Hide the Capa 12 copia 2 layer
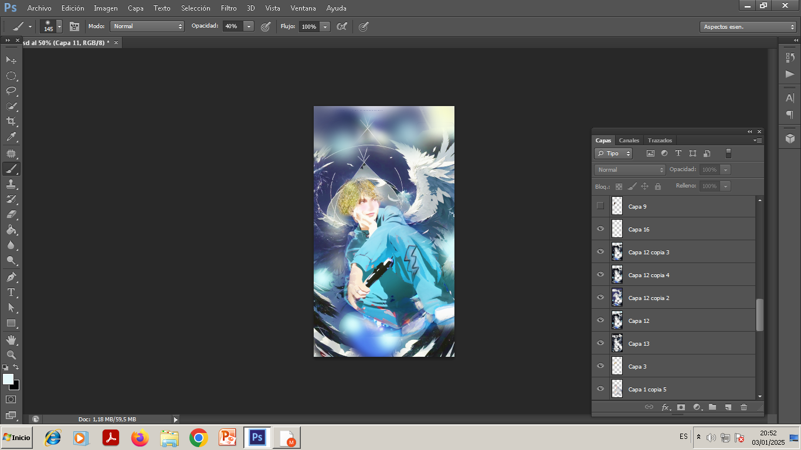This screenshot has width=801, height=450. [600, 297]
